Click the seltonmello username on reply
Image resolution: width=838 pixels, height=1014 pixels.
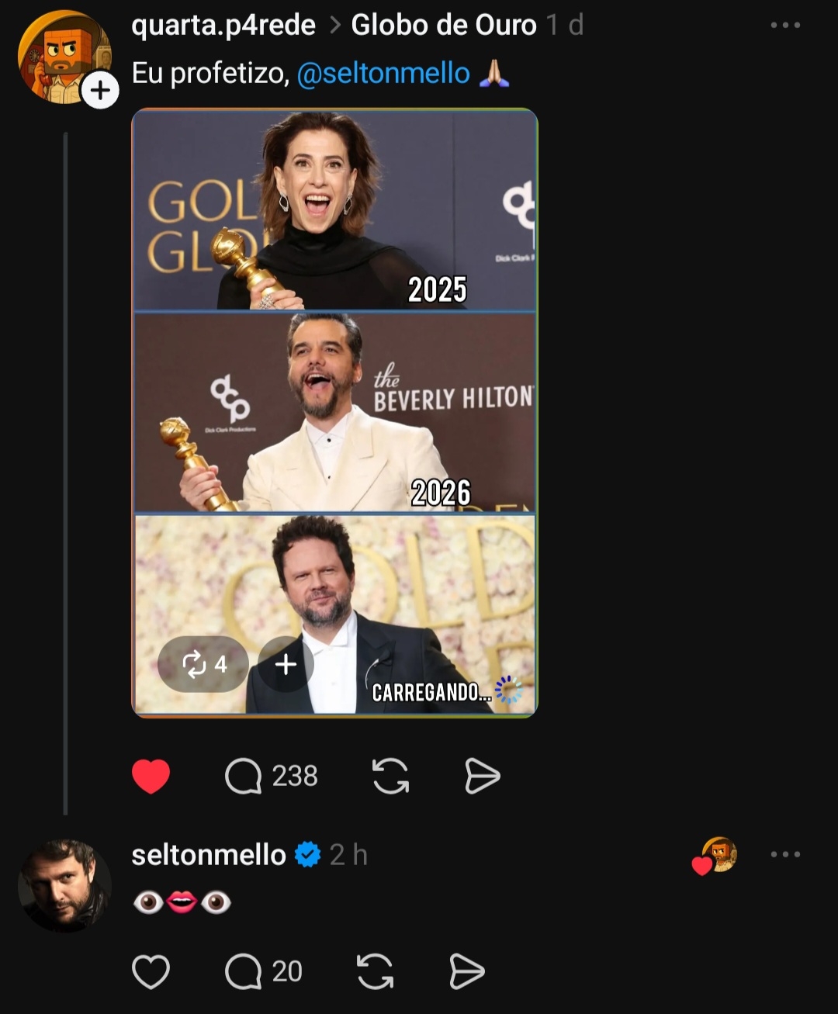[209, 855]
